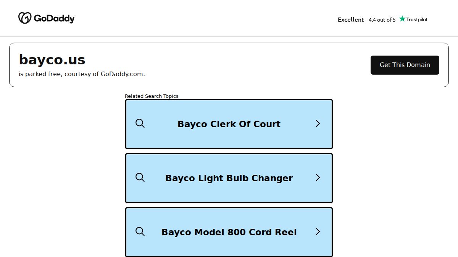Click search icon beside Bayco Clerk Of Court
This screenshot has height=257, width=458.
pos(140,123)
